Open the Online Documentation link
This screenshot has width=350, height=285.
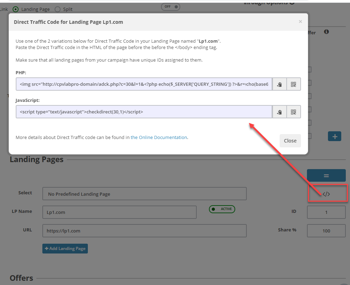159,137
